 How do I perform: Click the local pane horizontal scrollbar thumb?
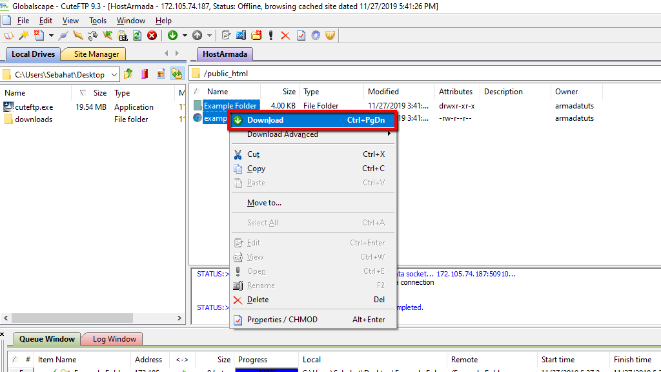pos(72,318)
